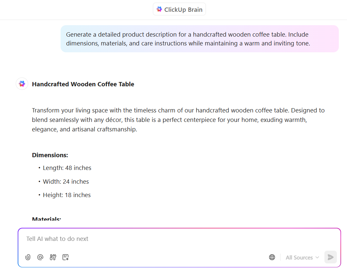The width and height of the screenshot is (347, 268).
Task: Select the Width: 24 inches bullet
Action: pyautogui.click(x=66, y=182)
